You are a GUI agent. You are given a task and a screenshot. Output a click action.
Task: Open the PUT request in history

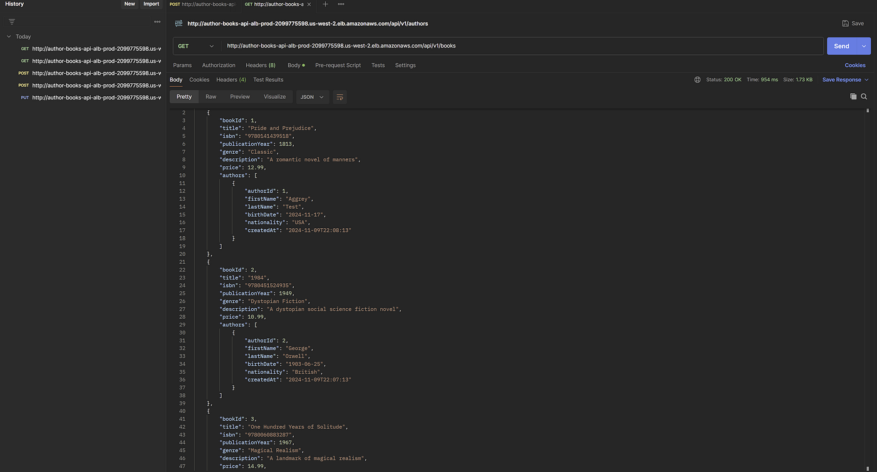tap(90, 98)
